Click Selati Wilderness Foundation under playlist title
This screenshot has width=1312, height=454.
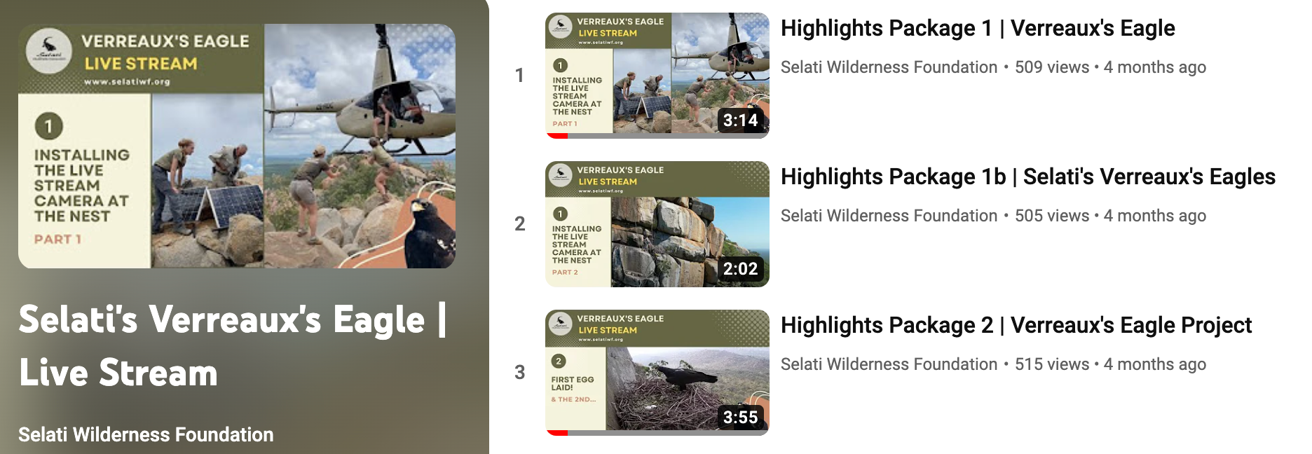(x=146, y=434)
